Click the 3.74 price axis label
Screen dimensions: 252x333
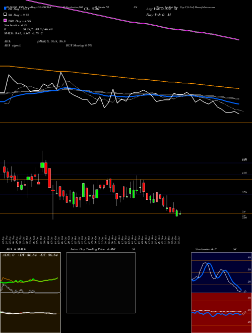point(244,192)
